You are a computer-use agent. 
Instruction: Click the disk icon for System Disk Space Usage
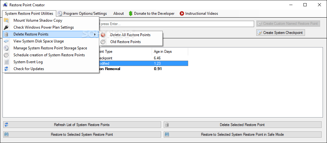6,41
